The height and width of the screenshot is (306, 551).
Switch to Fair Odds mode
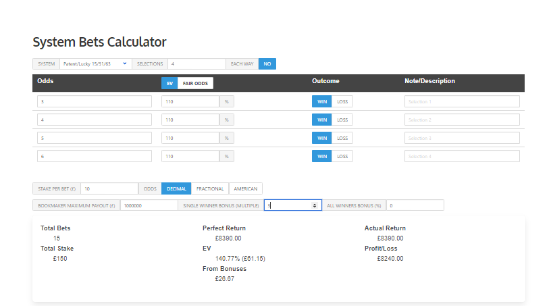[196, 83]
